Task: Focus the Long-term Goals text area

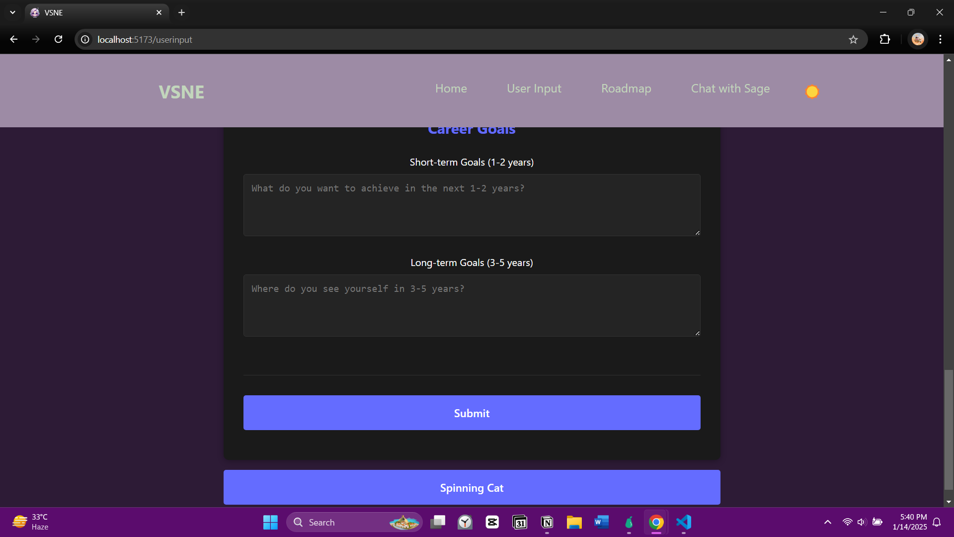Action: point(472,305)
